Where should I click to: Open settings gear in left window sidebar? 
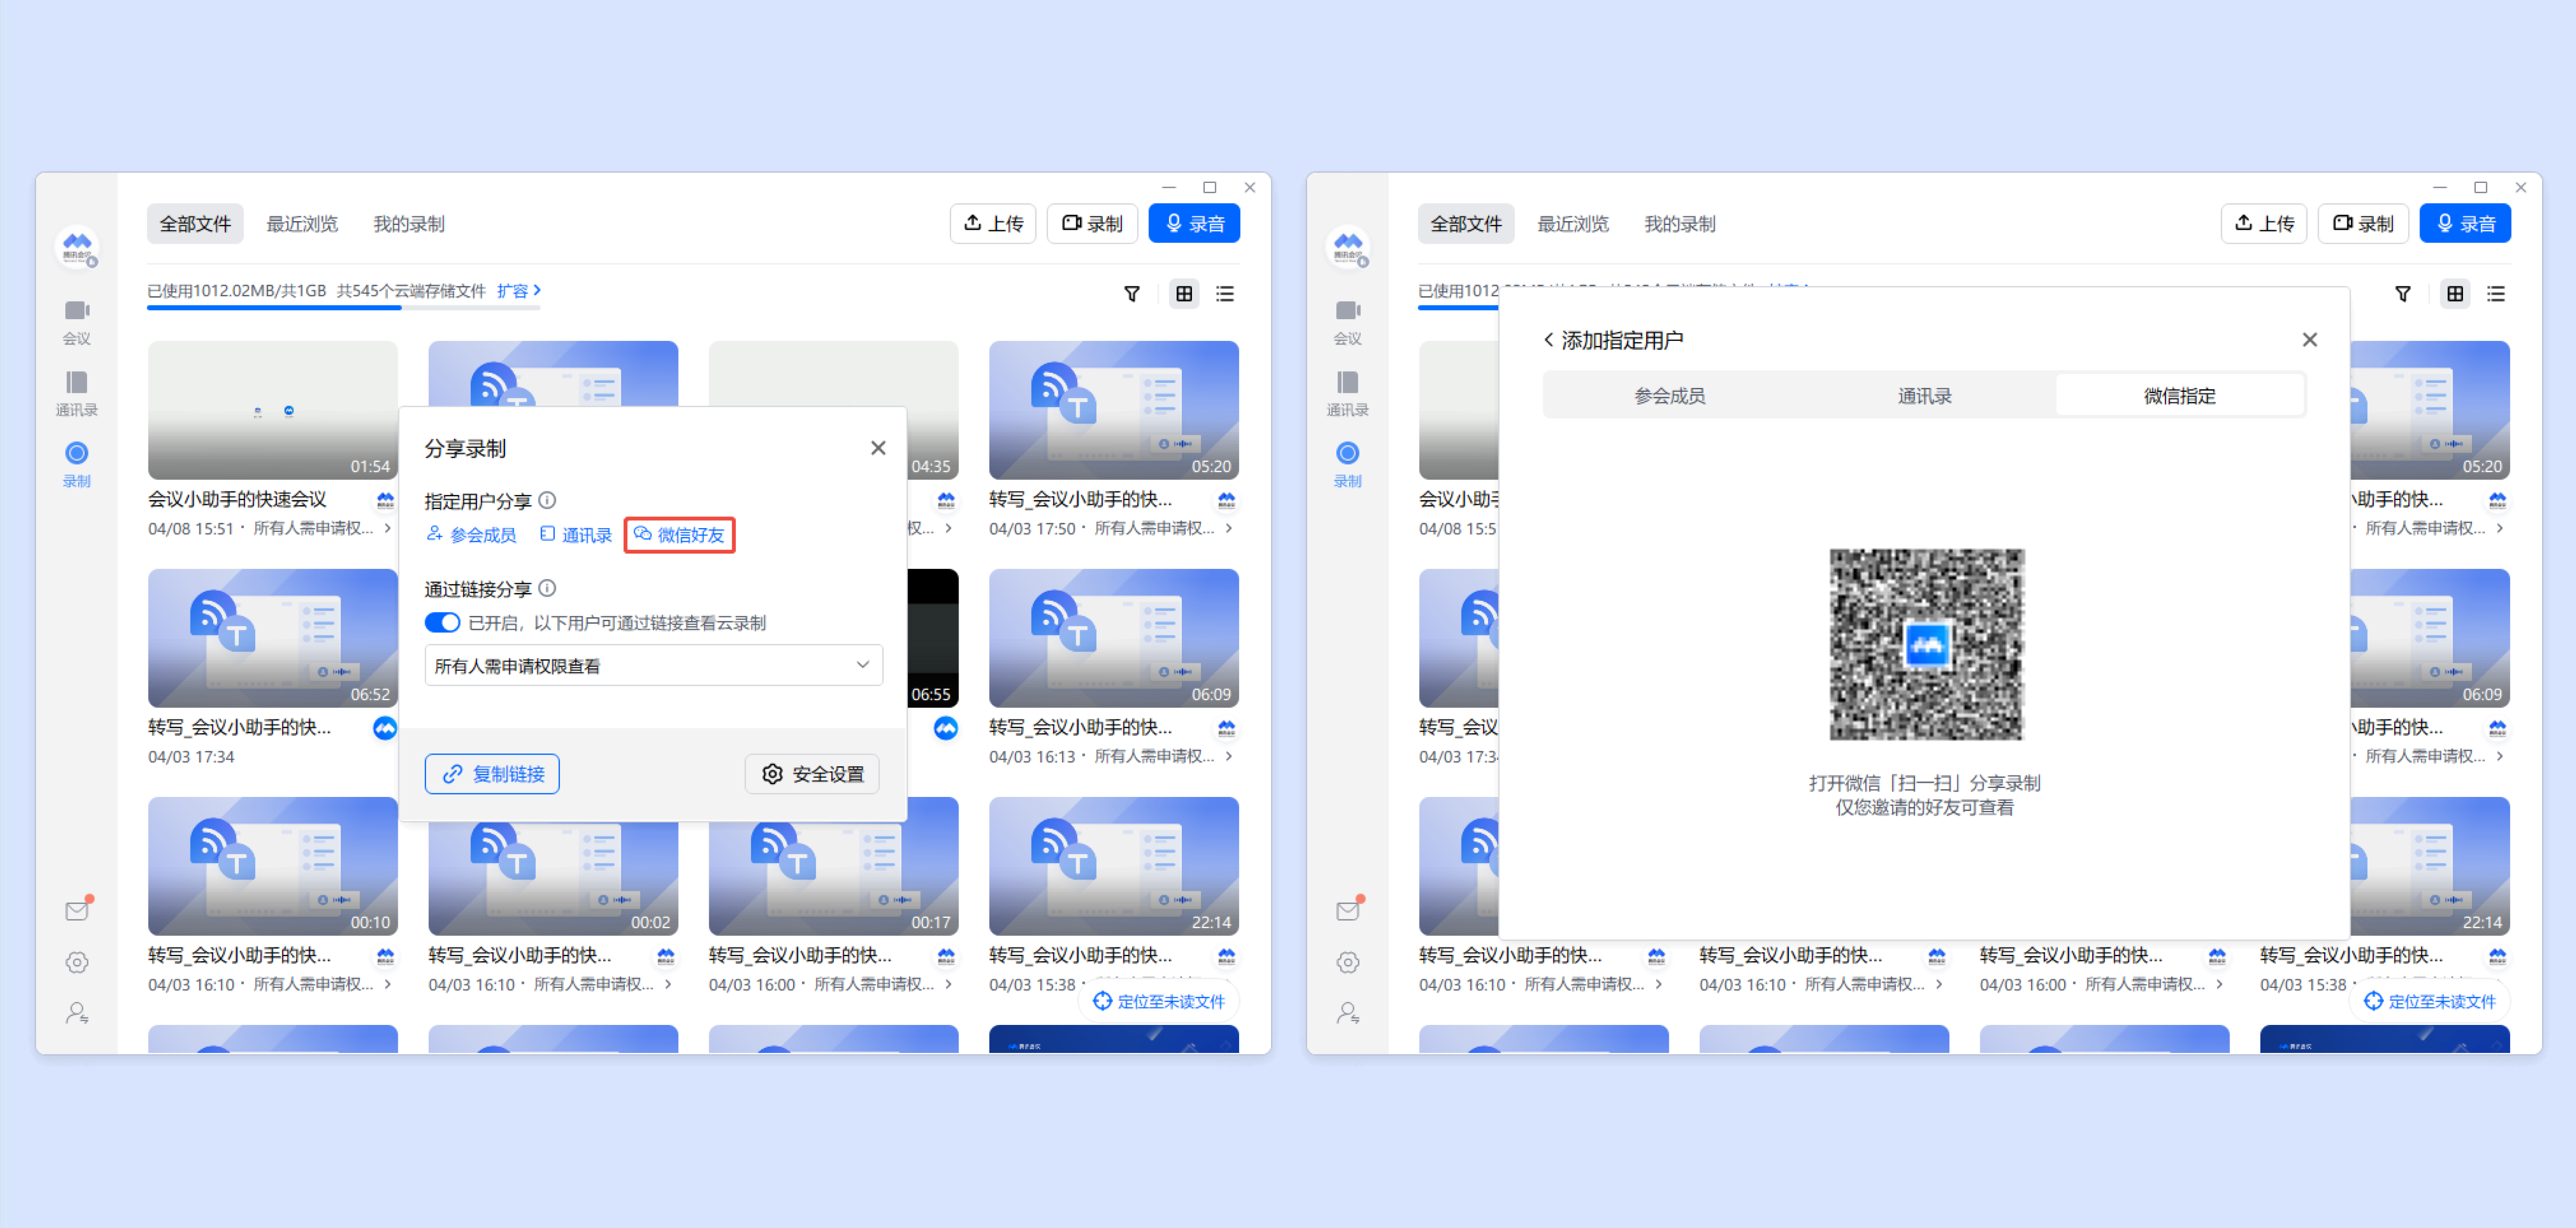pos(77,962)
